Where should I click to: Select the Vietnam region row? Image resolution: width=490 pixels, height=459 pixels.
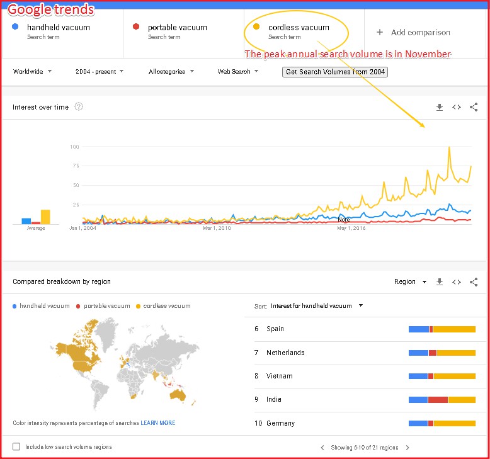(365, 376)
